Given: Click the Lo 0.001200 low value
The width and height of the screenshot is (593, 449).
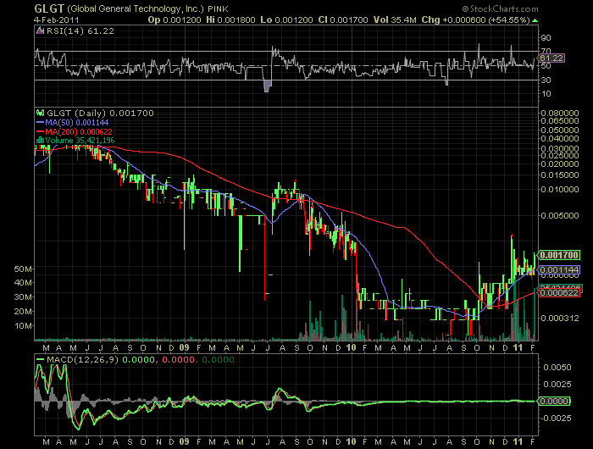Looking at the screenshot, I should (286, 20).
